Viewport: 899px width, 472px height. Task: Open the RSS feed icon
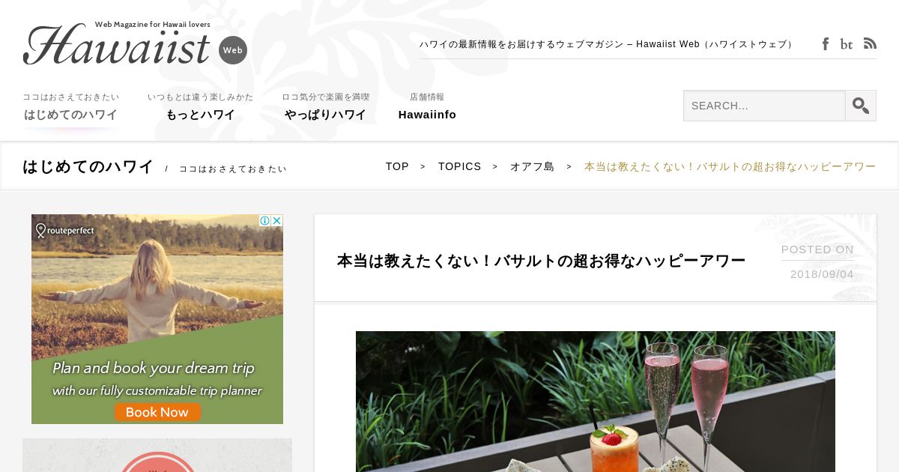870,43
